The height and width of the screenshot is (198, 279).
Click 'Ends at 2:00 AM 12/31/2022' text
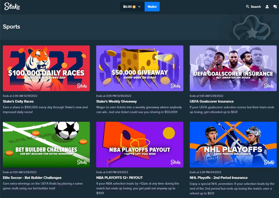pyautogui.click(x=20, y=96)
